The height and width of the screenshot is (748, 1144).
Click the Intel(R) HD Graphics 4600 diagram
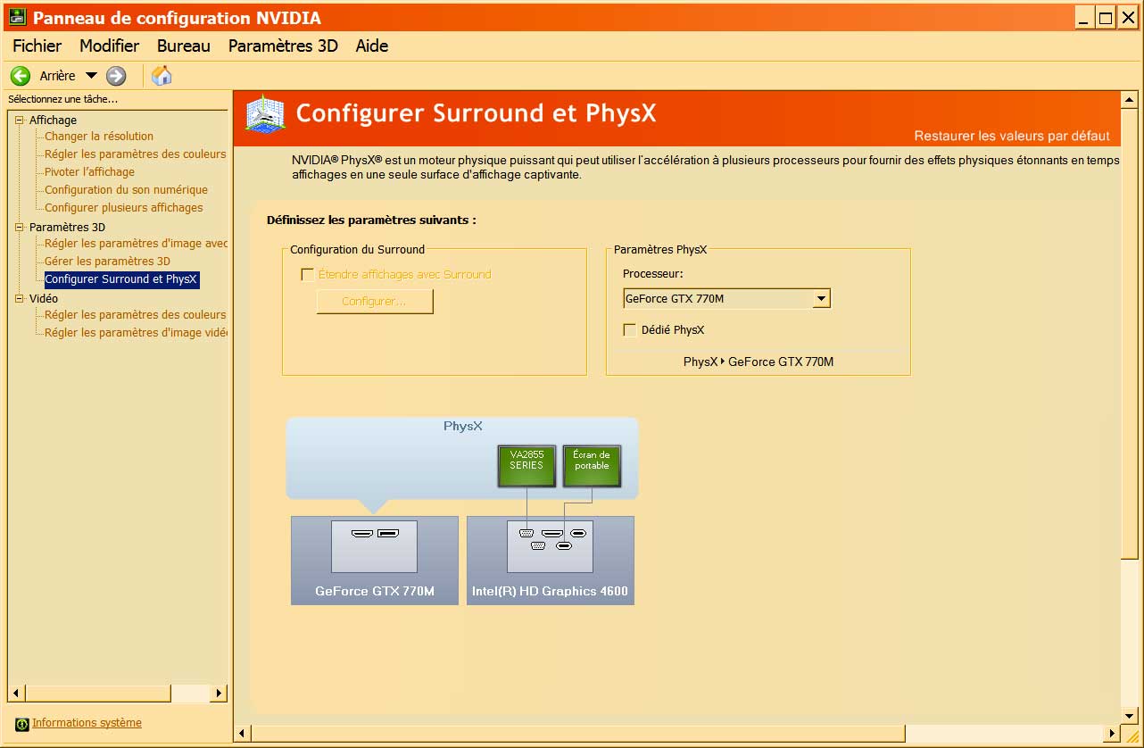coord(551,560)
